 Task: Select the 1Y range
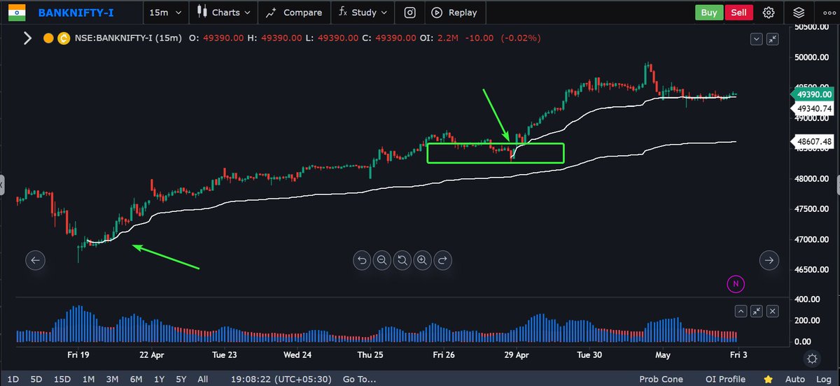pyautogui.click(x=159, y=379)
